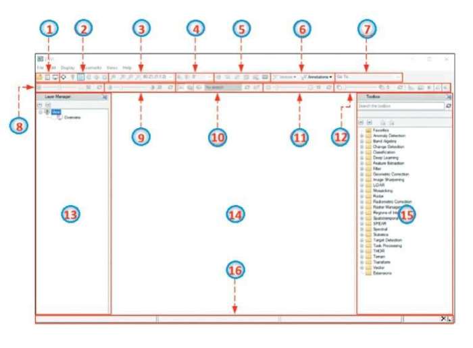473x348 pixels.
Task: Open the zoom percentage dropdown
Action: coord(170,78)
